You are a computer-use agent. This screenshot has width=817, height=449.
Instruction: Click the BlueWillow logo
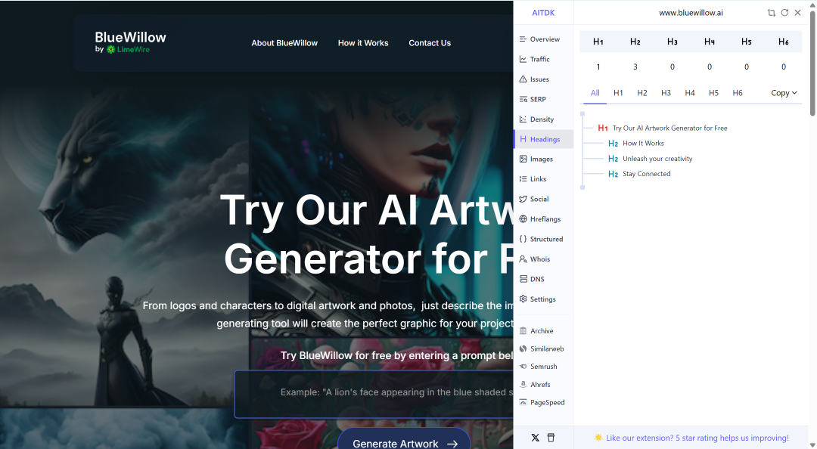130,42
